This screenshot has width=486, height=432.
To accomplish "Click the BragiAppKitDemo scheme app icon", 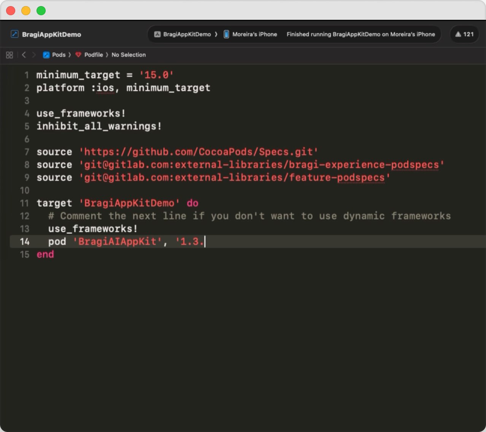I will pyautogui.click(x=157, y=34).
